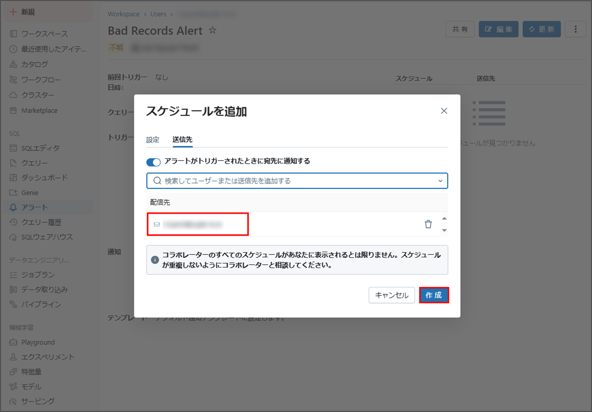Click the アラート bell icon
Viewport: 592px width, 412px height.
[13, 208]
